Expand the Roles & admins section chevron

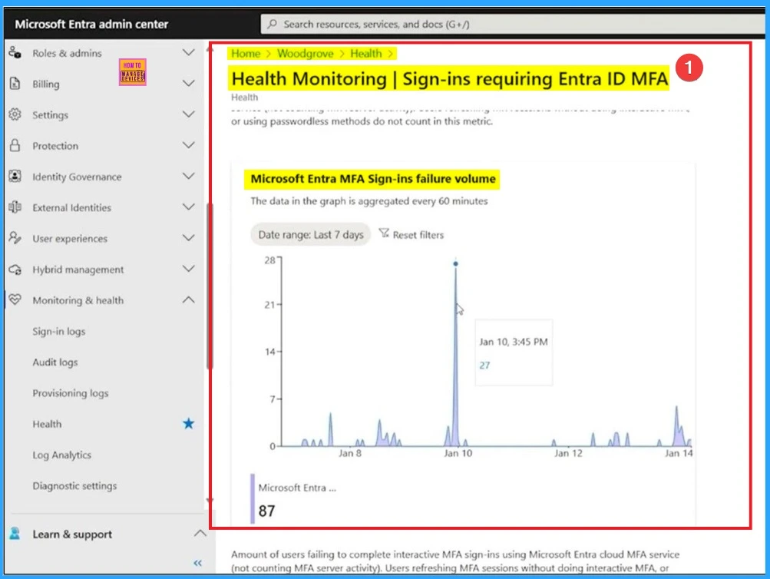pos(189,52)
